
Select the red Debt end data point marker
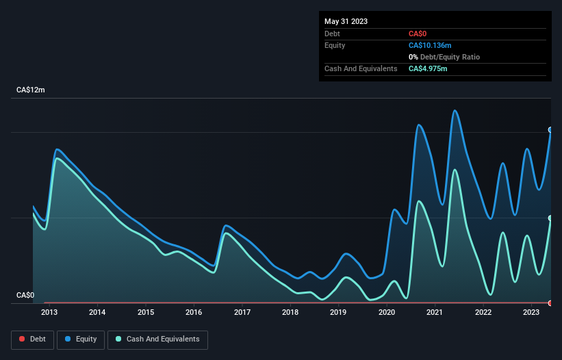(550, 303)
